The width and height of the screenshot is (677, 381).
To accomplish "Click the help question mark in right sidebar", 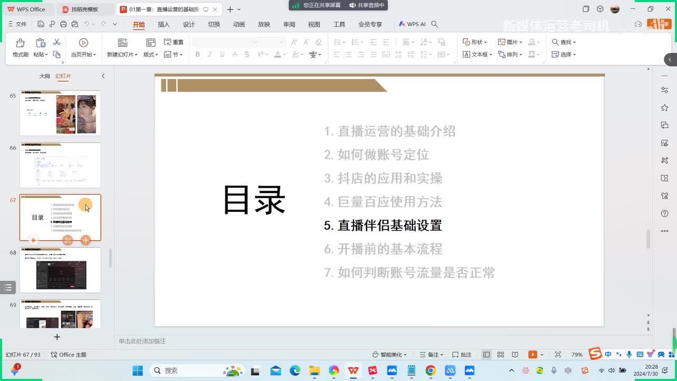I will tap(665, 213).
